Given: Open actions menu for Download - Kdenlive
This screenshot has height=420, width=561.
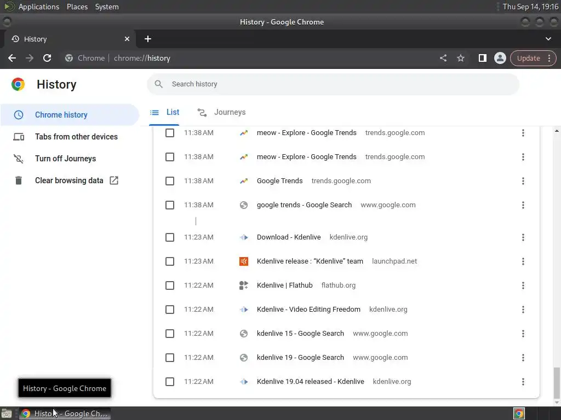Looking at the screenshot, I should (x=523, y=237).
